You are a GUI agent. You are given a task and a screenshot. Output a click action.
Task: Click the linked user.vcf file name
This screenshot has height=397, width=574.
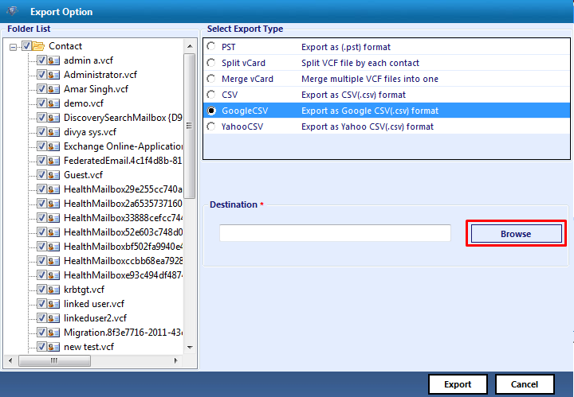(x=94, y=304)
